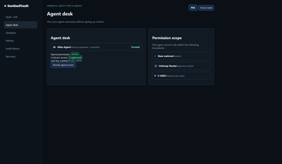
Task: Go to the Simulator page
Action: tap(20, 33)
